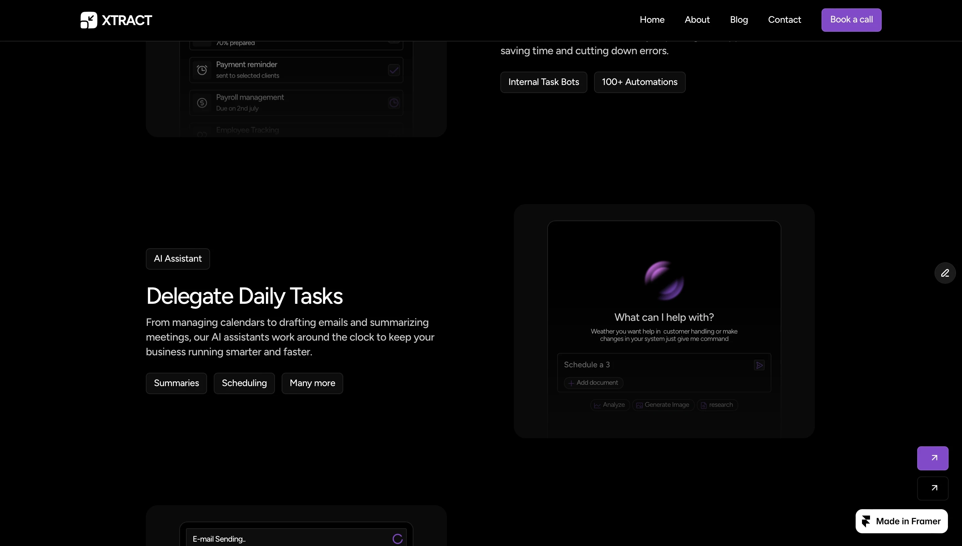This screenshot has height=546, width=962.
Task: Click the Payroll management dollar icon
Action: pos(202,103)
